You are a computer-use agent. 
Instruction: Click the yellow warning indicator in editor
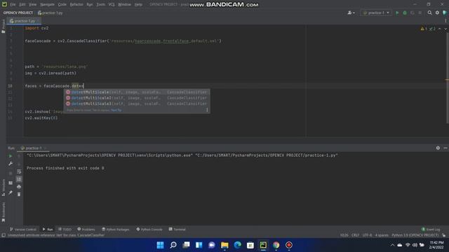coord(424,29)
